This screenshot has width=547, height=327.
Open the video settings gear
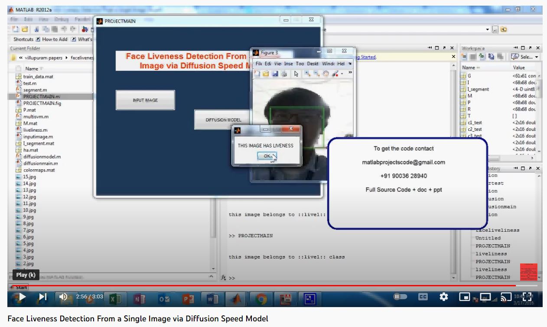[x=443, y=297]
